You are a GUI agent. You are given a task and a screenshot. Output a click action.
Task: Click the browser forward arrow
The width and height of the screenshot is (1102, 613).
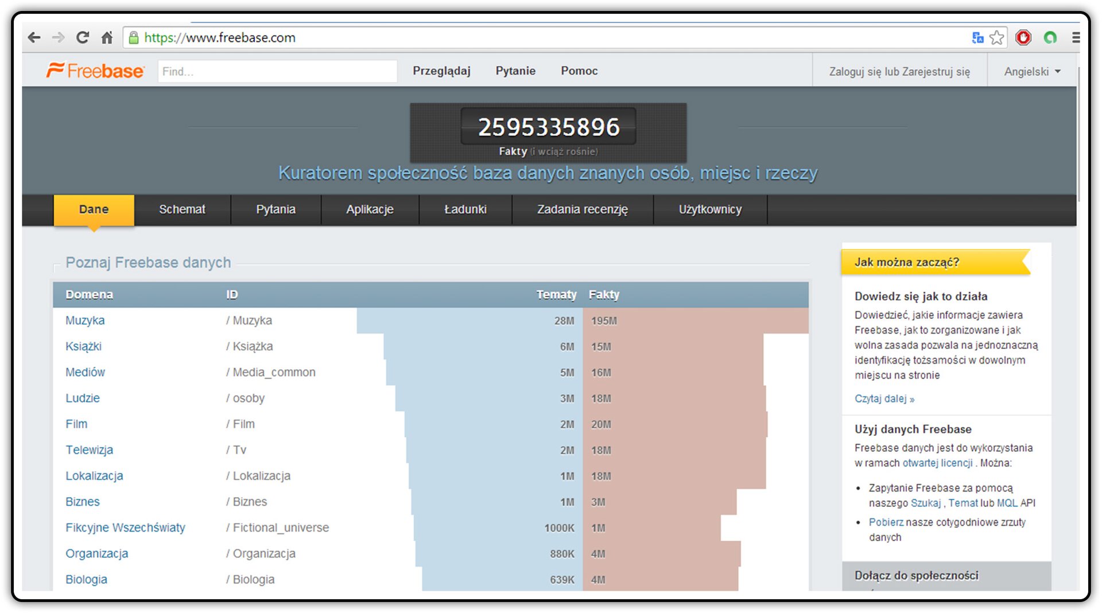pyautogui.click(x=58, y=38)
